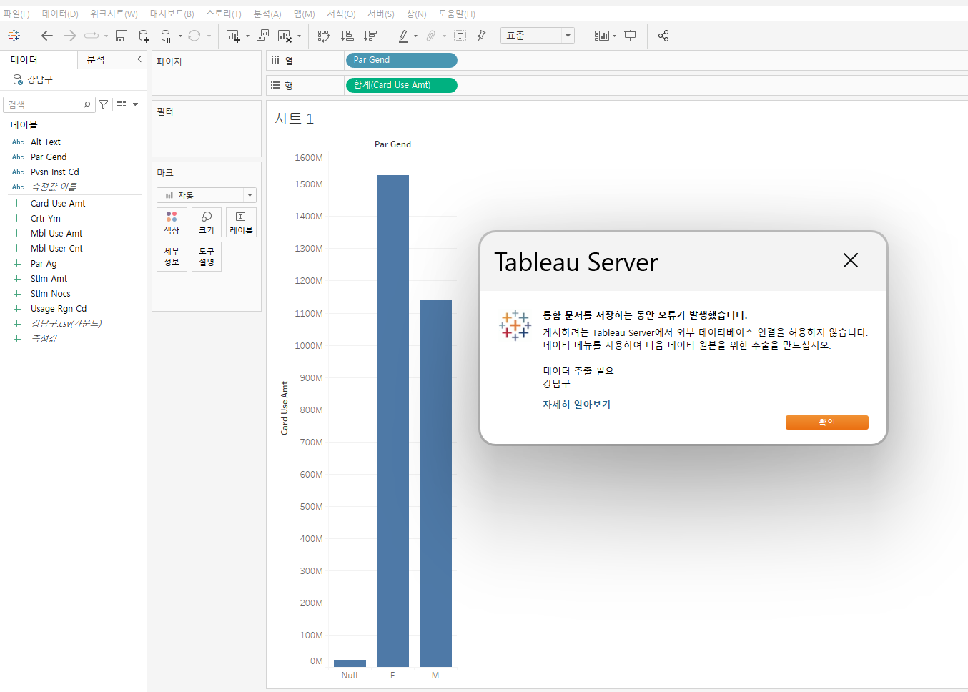Click the 자세히 알아보기 link
The image size is (968, 692).
(x=576, y=405)
